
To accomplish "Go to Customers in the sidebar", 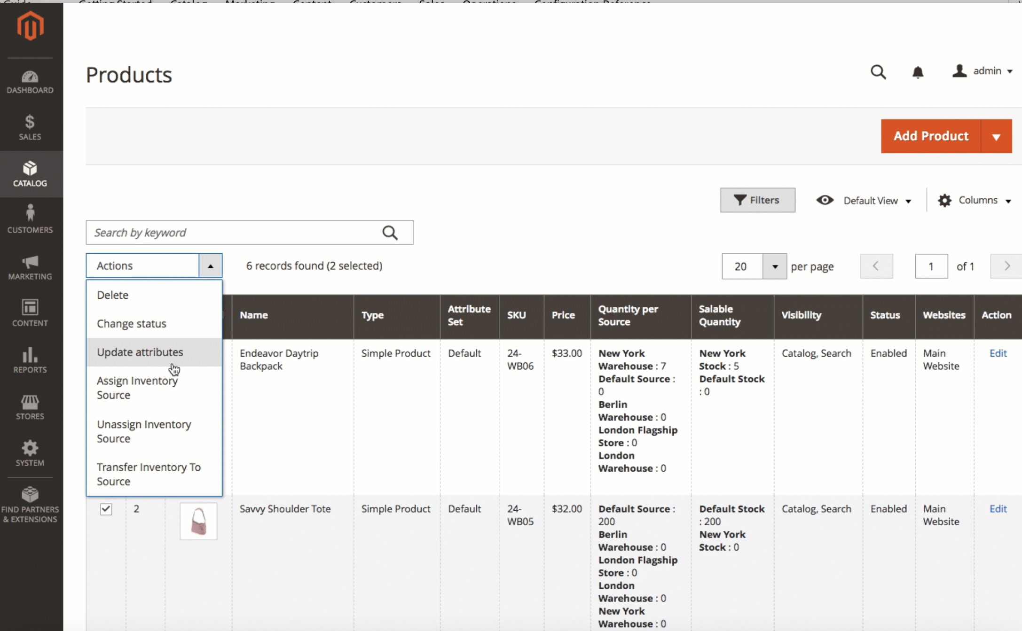I will pyautogui.click(x=30, y=219).
